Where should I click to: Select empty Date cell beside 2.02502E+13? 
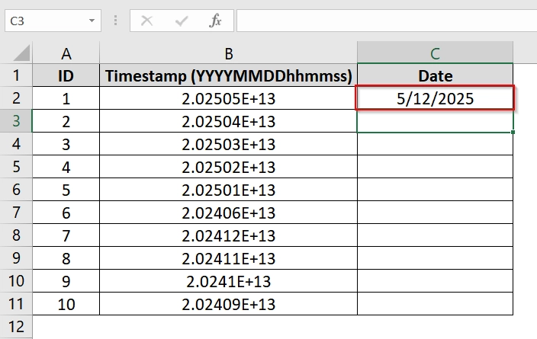(435, 167)
